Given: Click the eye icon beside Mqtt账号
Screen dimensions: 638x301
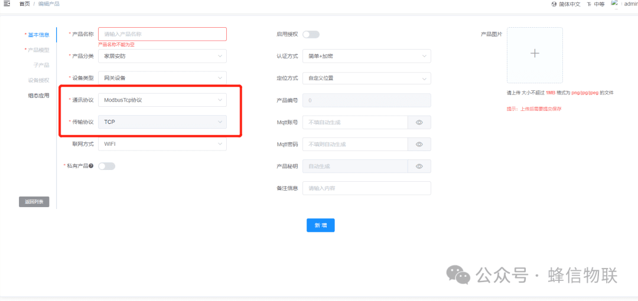Looking at the screenshot, I should click(419, 122).
